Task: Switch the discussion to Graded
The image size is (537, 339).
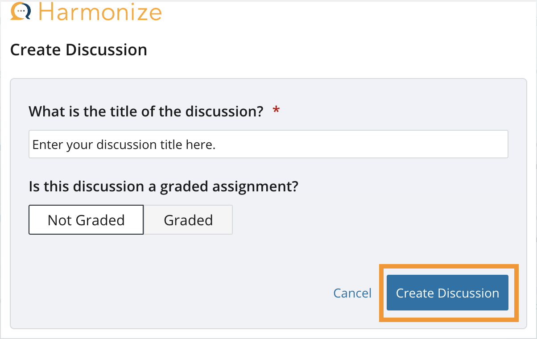Action: pos(188,220)
